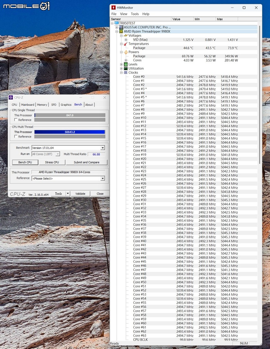Click the Bench CPU button
270x349 pixels.
pos(25,162)
